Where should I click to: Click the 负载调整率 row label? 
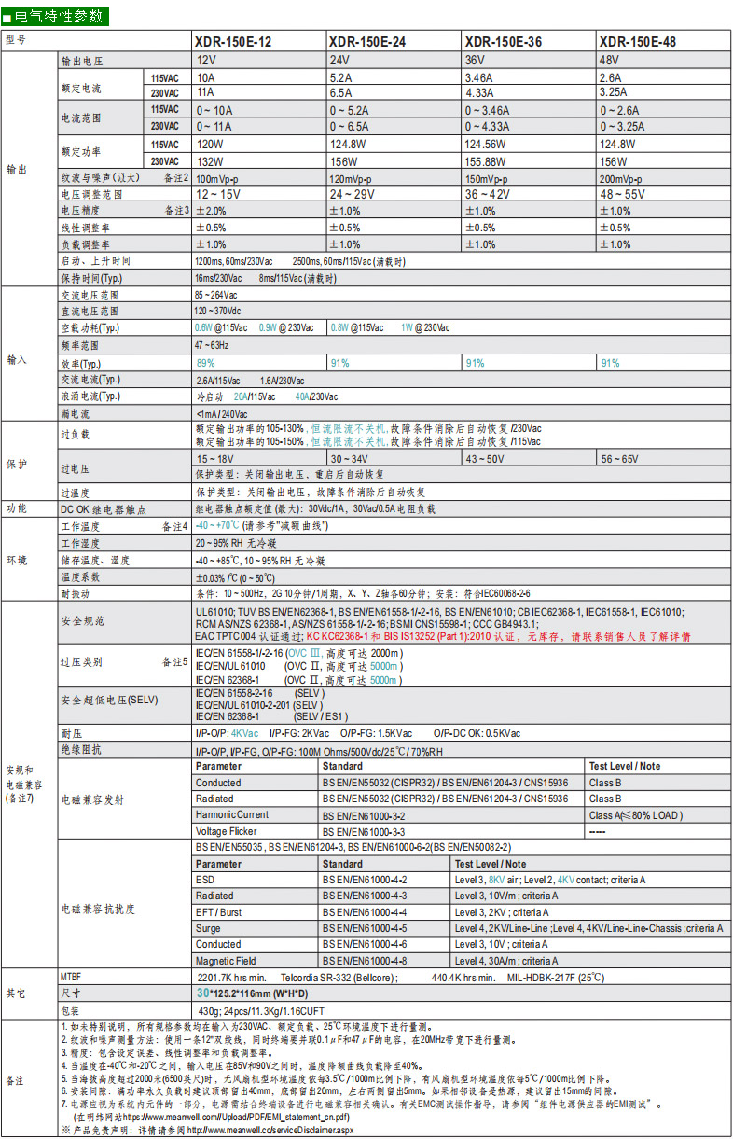pos(86,244)
